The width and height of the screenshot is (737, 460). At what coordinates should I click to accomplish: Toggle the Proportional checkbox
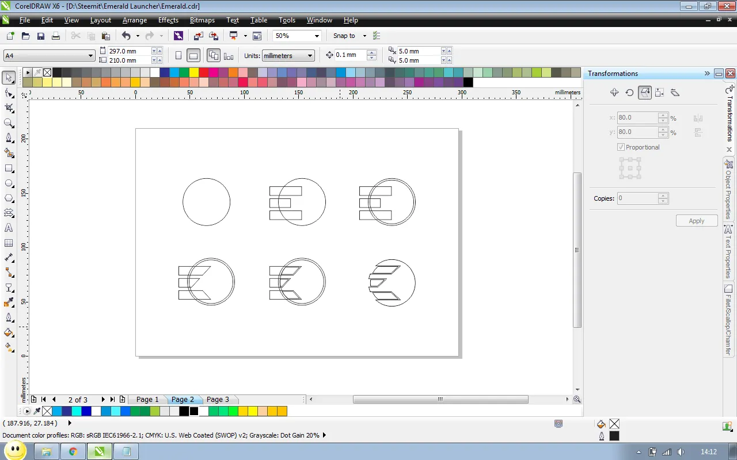click(x=621, y=147)
